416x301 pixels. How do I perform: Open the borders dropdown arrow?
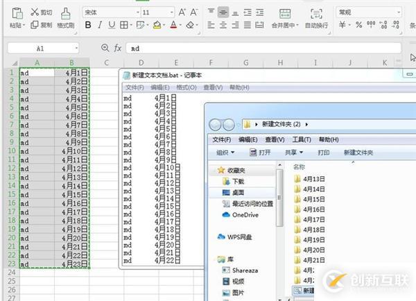click(131, 25)
